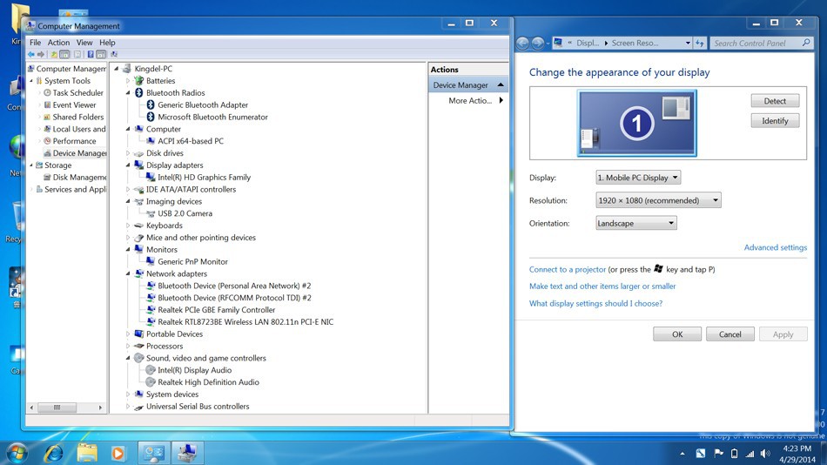
Task: Open Internet Explorer from the taskbar
Action: point(54,453)
